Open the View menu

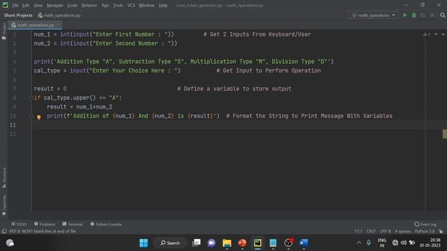38,5
